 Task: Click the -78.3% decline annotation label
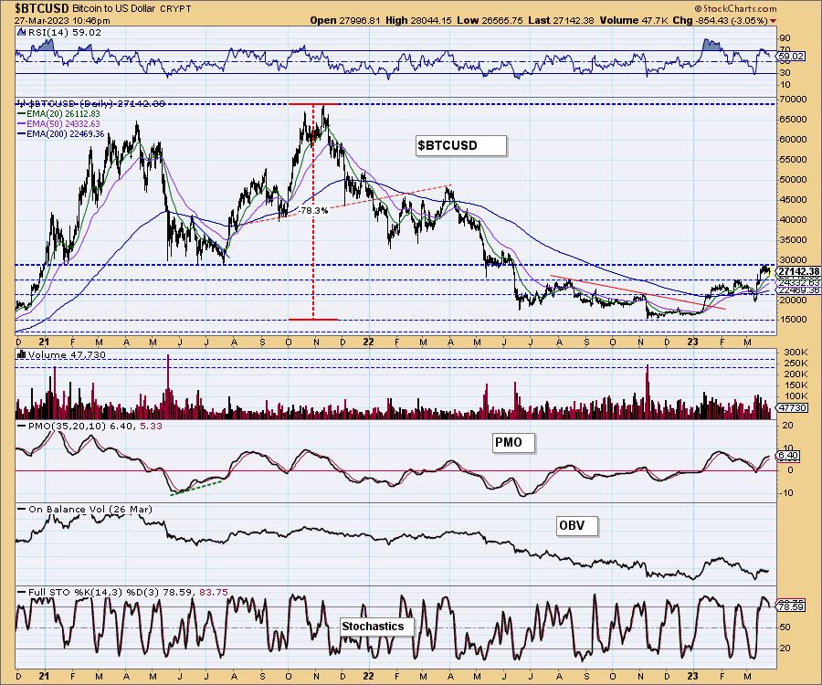tap(314, 211)
